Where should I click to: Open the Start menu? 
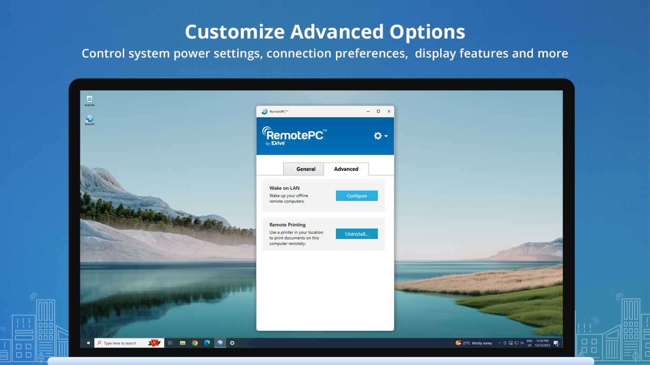(x=89, y=343)
